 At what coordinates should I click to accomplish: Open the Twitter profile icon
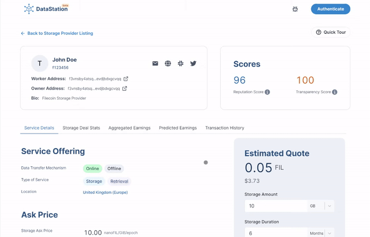click(x=193, y=63)
